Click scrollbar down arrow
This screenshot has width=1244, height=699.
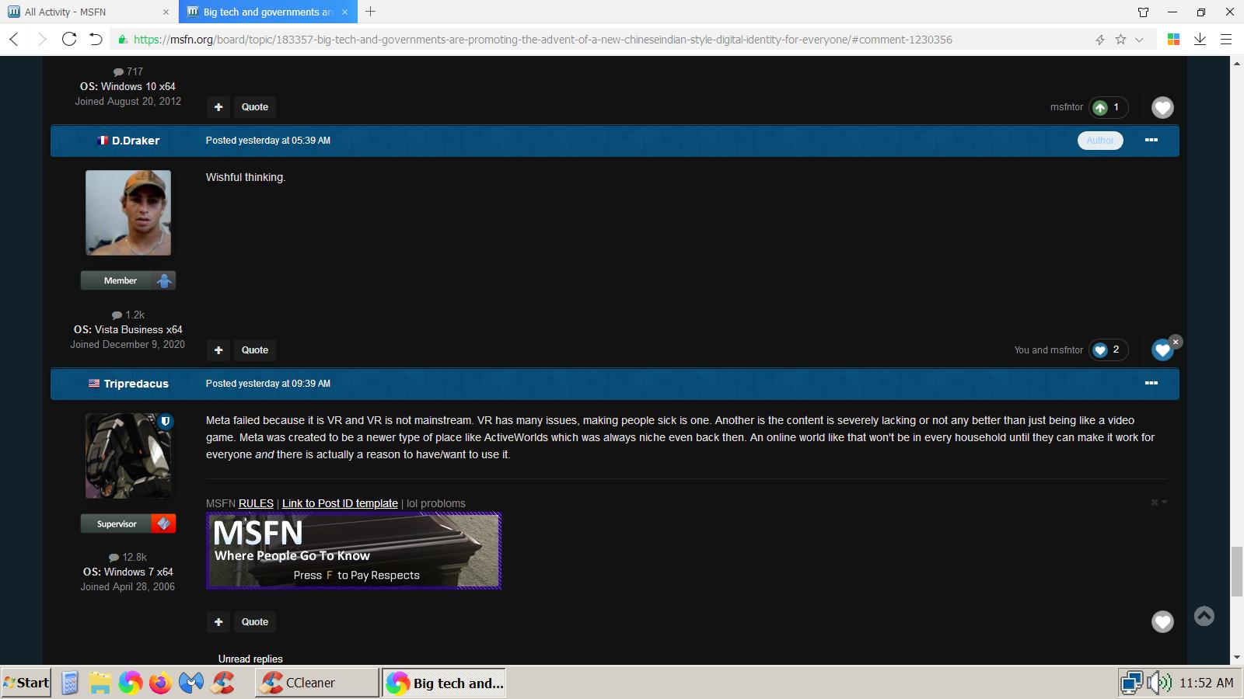click(1236, 657)
